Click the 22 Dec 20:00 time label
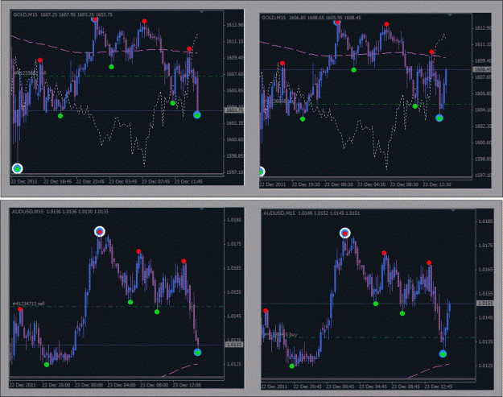This screenshot has height=397, width=503. 56,385
